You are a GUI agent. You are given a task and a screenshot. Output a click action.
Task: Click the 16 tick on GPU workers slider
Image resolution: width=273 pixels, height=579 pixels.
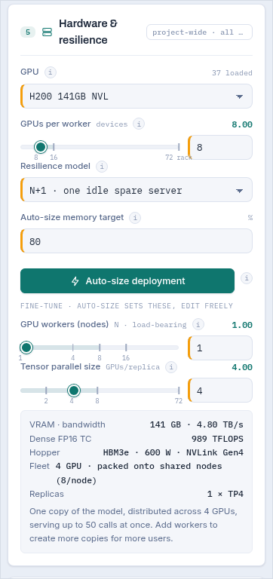126,348
